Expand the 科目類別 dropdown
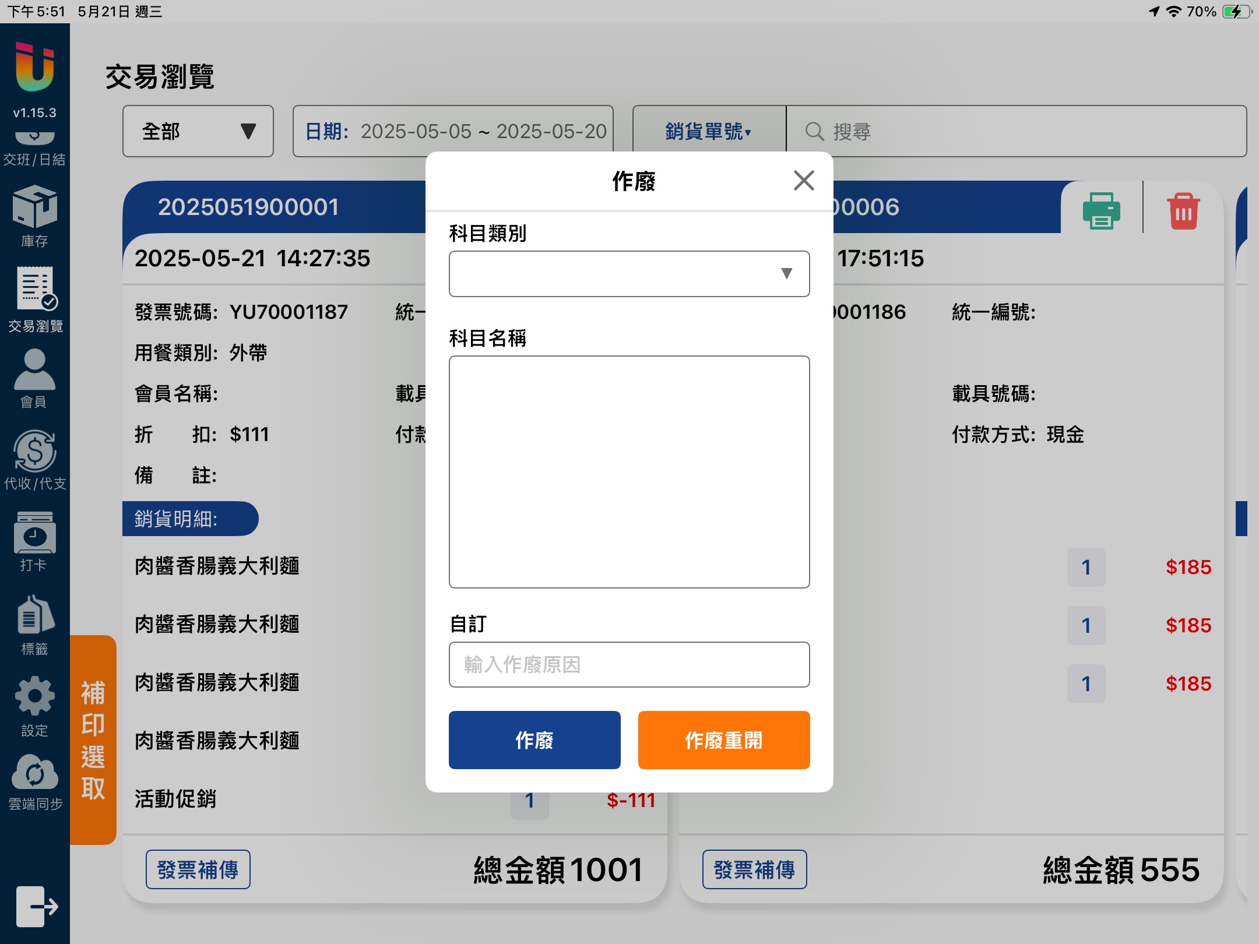 [x=629, y=274]
